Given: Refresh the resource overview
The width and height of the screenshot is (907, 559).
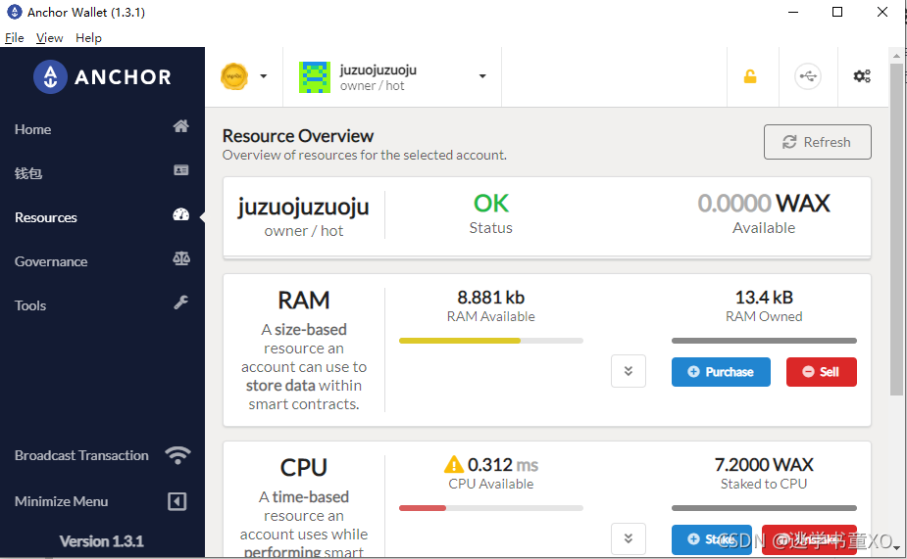Looking at the screenshot, I should [818, 142].
